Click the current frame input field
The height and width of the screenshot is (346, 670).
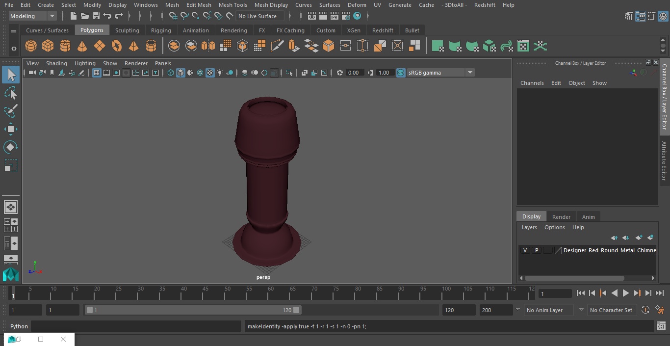(555, 293)
